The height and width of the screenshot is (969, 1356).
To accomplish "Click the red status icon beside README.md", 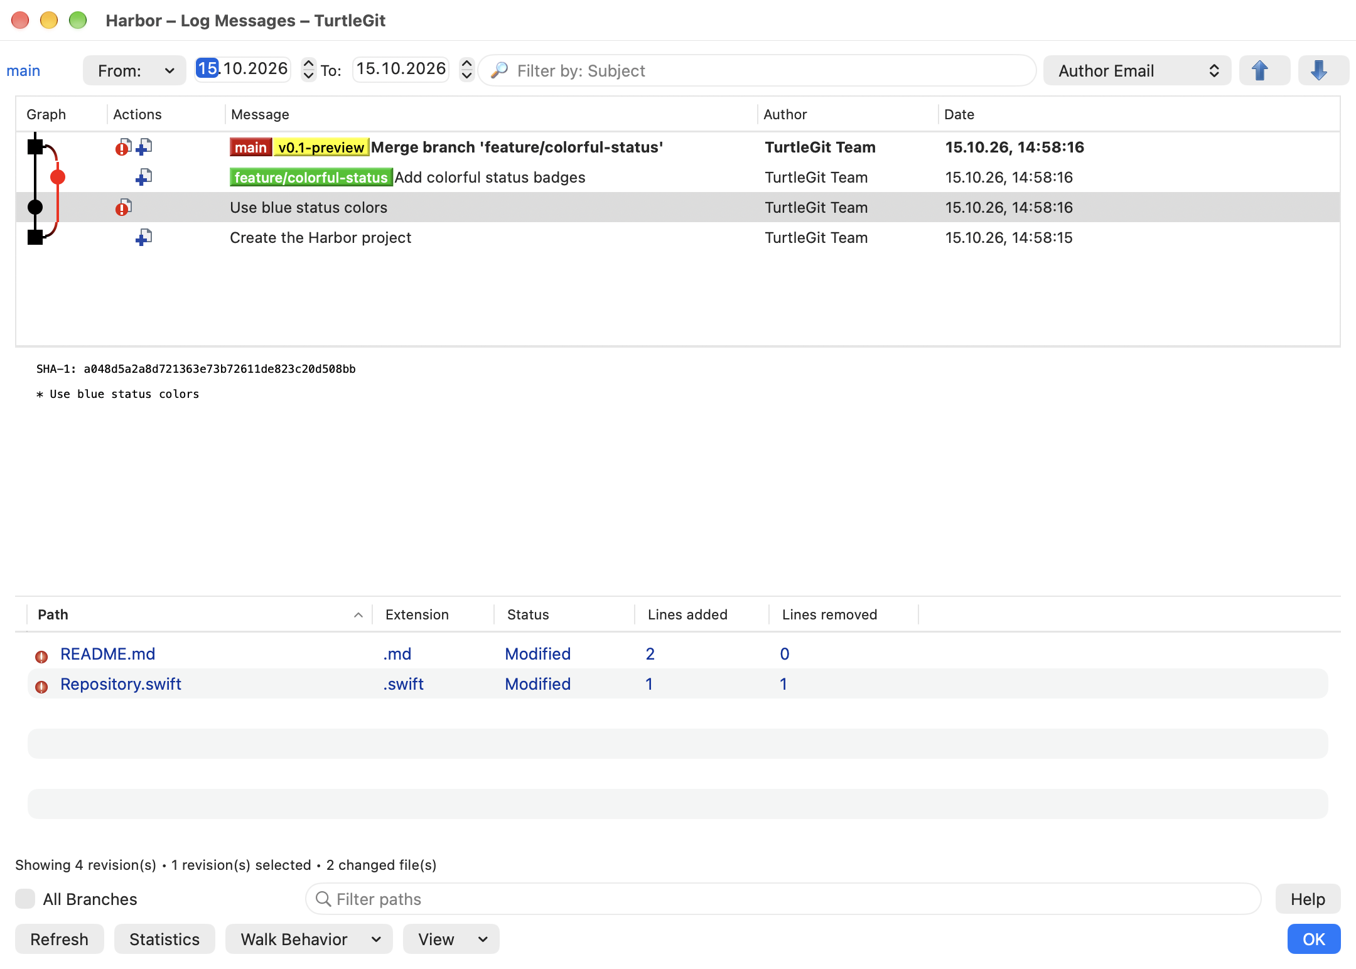I will click(41, 656).
